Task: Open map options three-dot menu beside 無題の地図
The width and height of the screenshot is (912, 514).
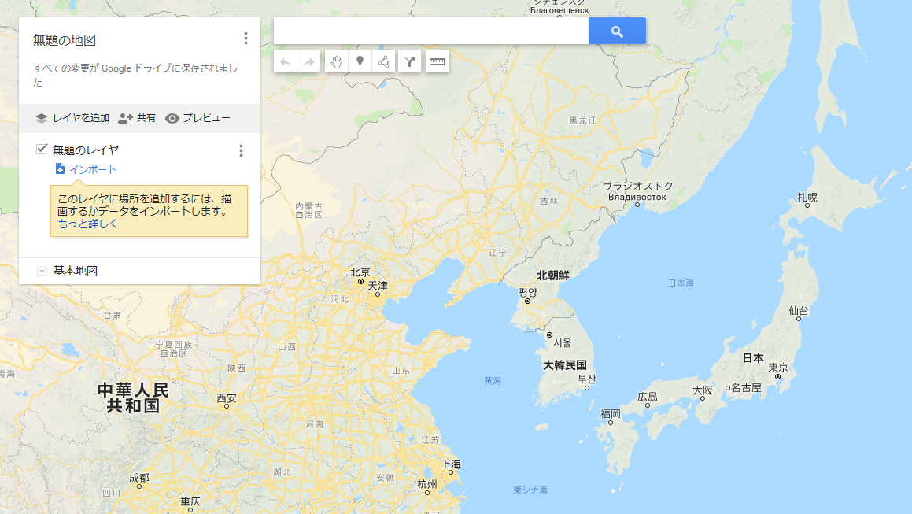Action: 246,39
